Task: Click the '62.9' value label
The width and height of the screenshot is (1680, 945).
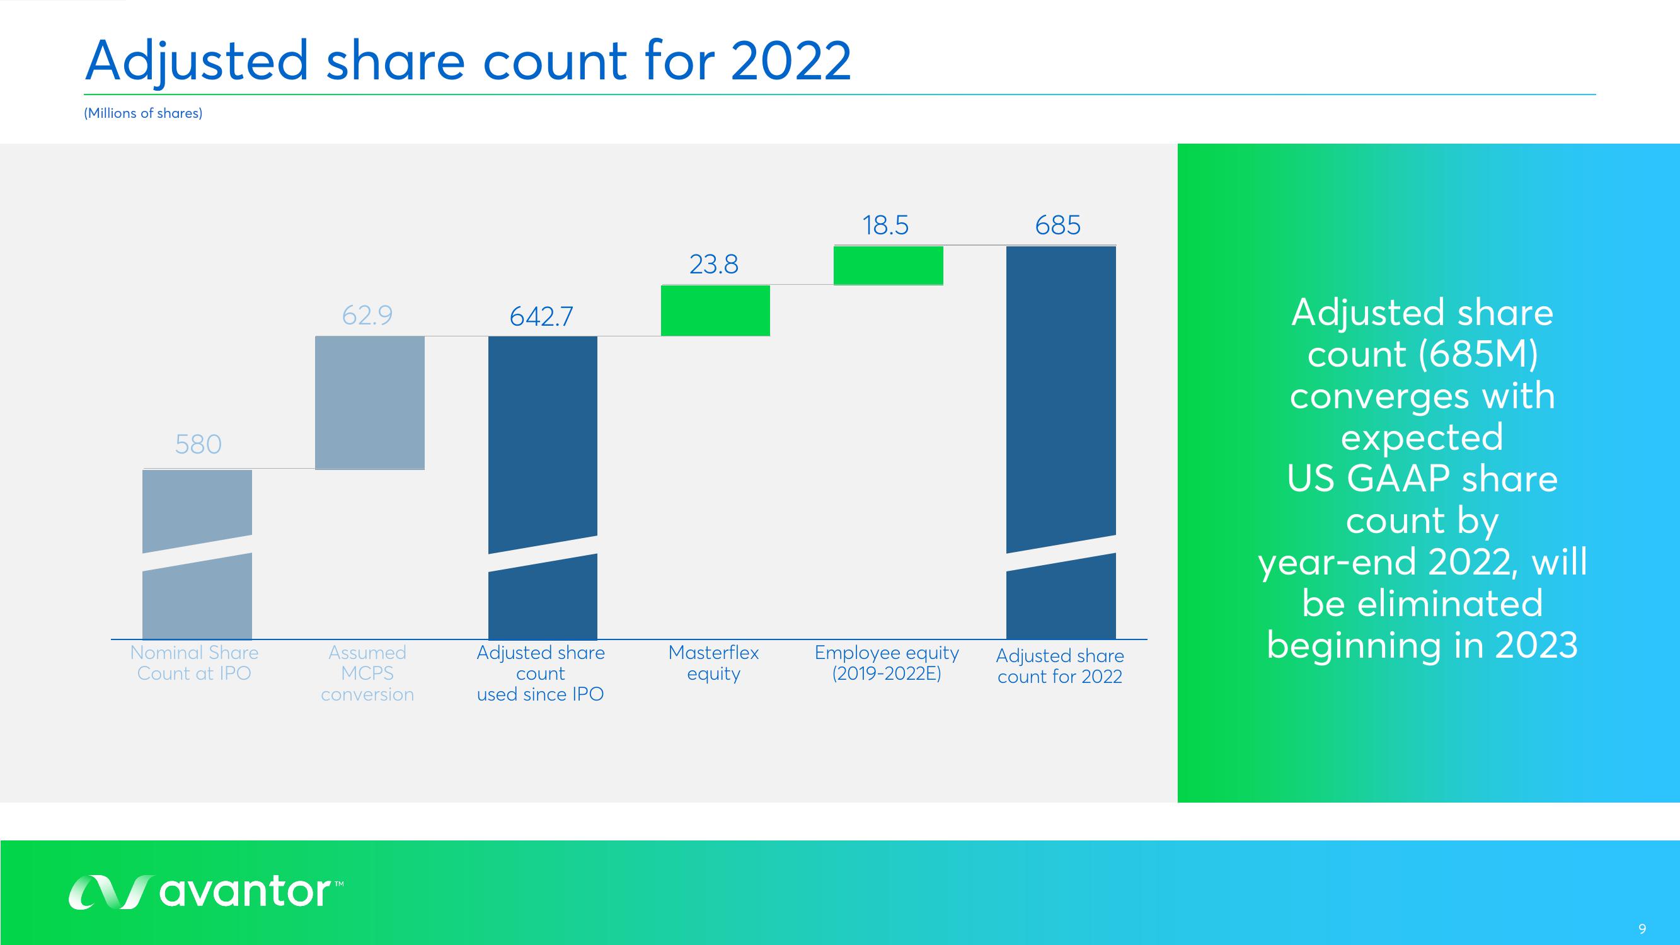Action: (367, 316)
